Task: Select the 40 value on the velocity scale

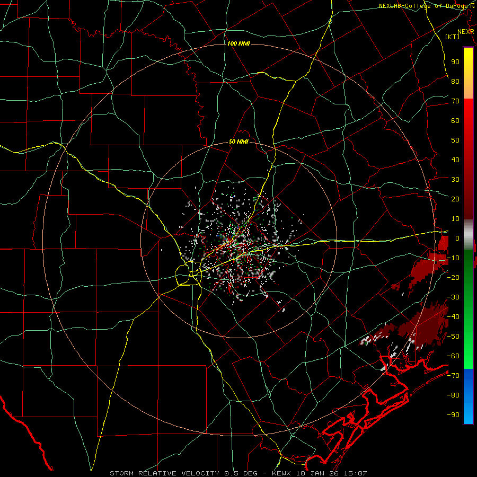Action: (455, 160)
